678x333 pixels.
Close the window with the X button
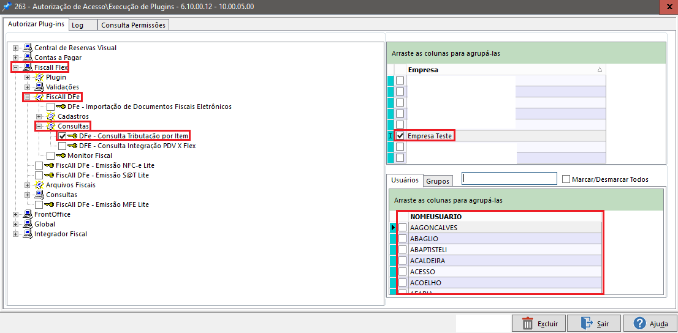pyautogui.click(x=668, y=6)
